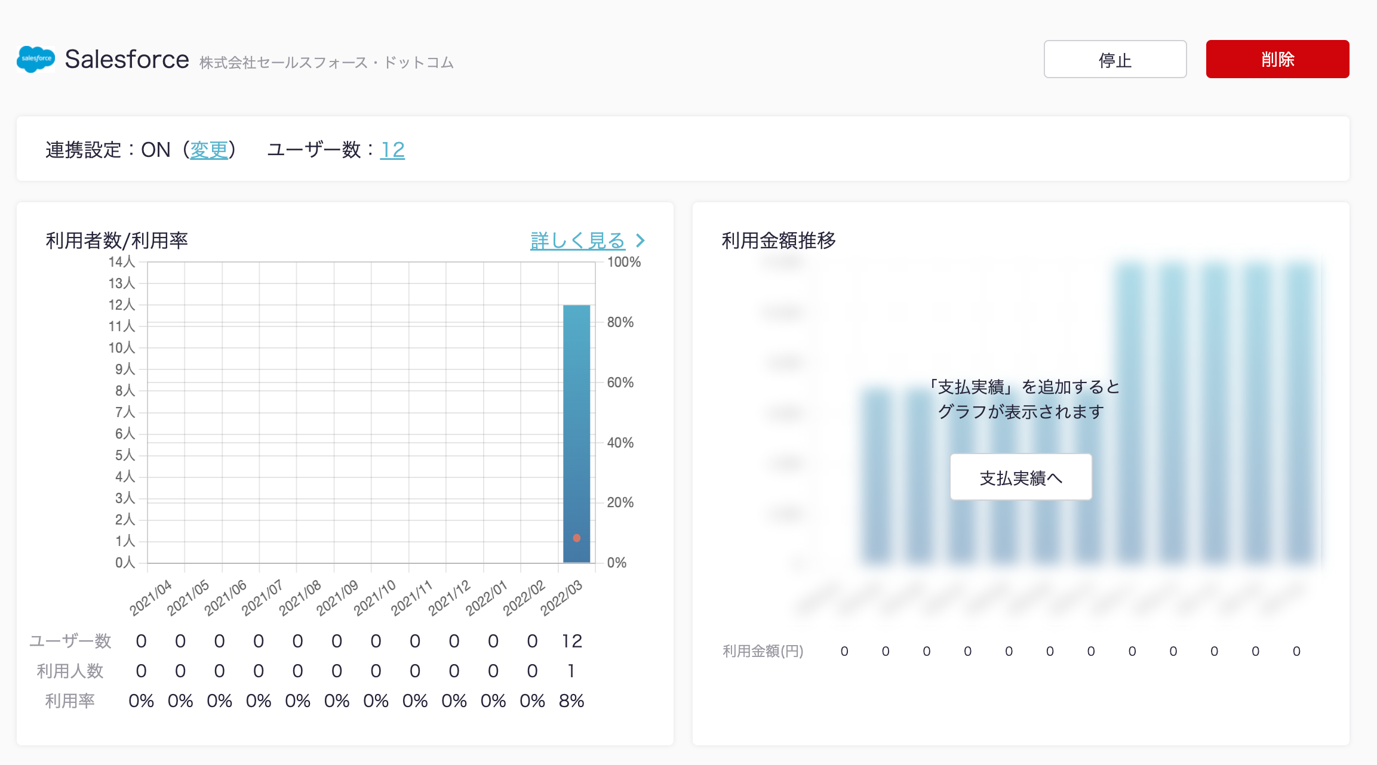Viewport: 1377px width, 765px height.
Task: Click the orange usage rate data point
Action: [576, 538]
